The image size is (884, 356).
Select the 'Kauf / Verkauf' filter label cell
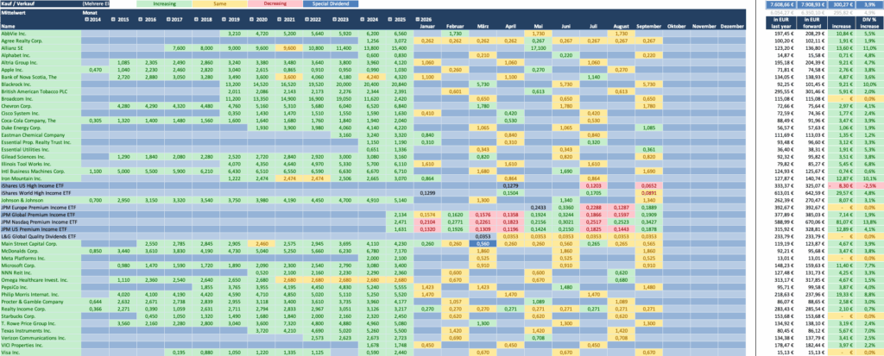pyautogui.click(x=41, y=3)
